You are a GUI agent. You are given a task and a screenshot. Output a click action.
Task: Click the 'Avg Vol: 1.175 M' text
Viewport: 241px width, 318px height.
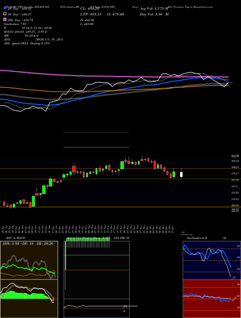pyautogui.click(x=154, y=9)
